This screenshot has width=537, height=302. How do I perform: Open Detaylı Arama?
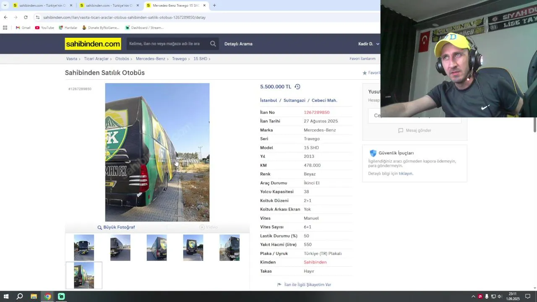[238, 44]
